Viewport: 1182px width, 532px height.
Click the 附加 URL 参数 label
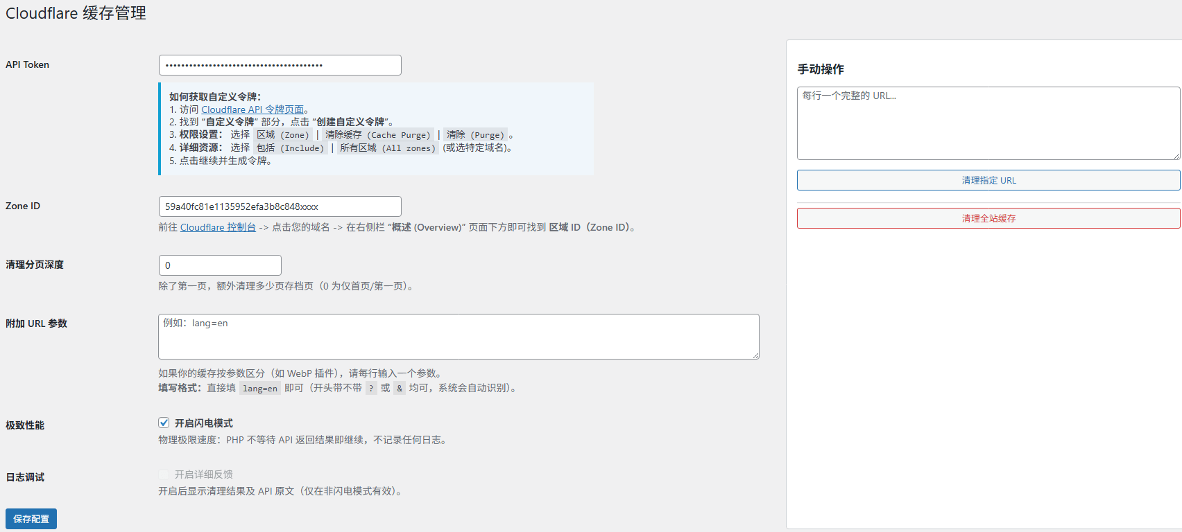36,323
